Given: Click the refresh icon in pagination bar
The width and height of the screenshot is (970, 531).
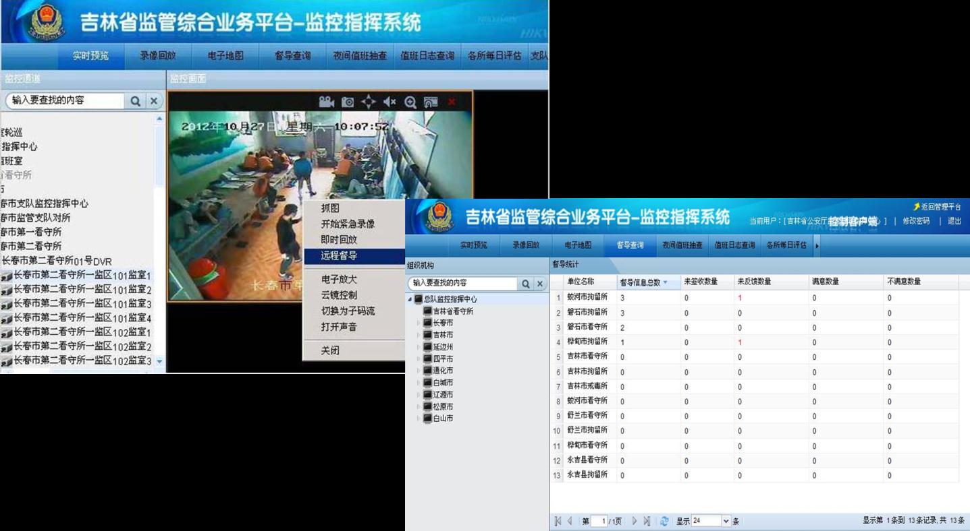Looking at the screenshot, I should (x=664, y=521).
